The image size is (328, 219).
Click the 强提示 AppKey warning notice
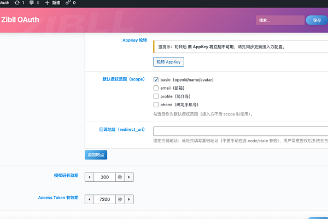point(241,47)
